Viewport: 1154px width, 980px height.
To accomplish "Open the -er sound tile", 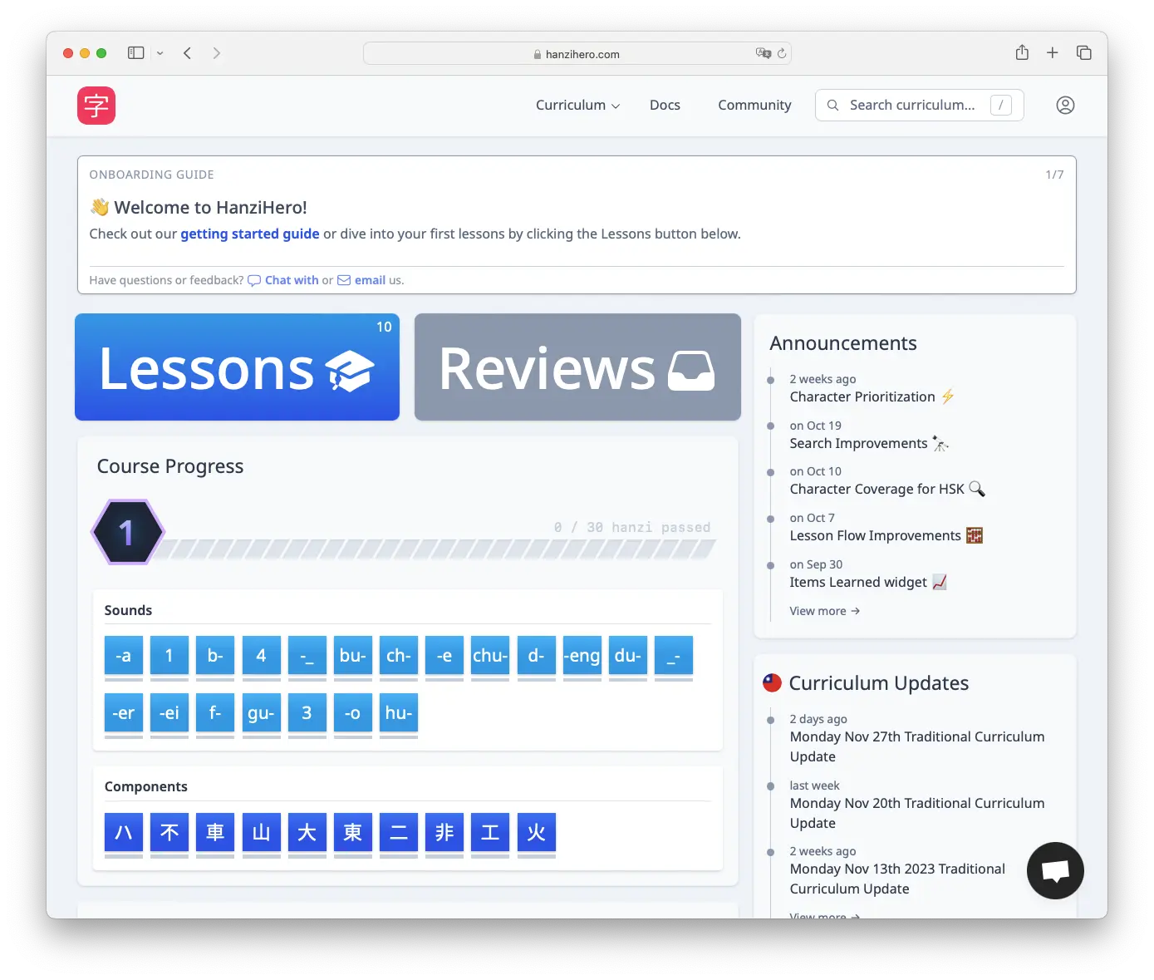I will (124, 713).
